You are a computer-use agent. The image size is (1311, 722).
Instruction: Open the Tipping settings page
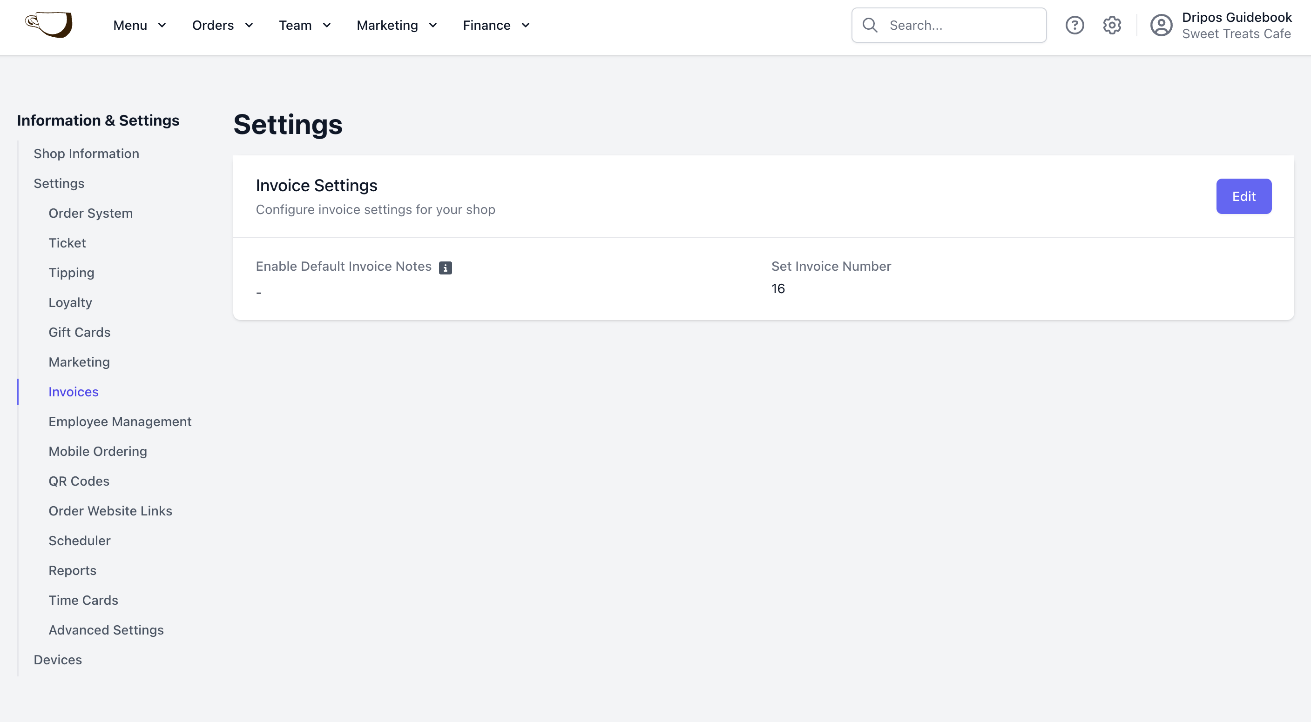pyautogui.click(x=71, y=273)
